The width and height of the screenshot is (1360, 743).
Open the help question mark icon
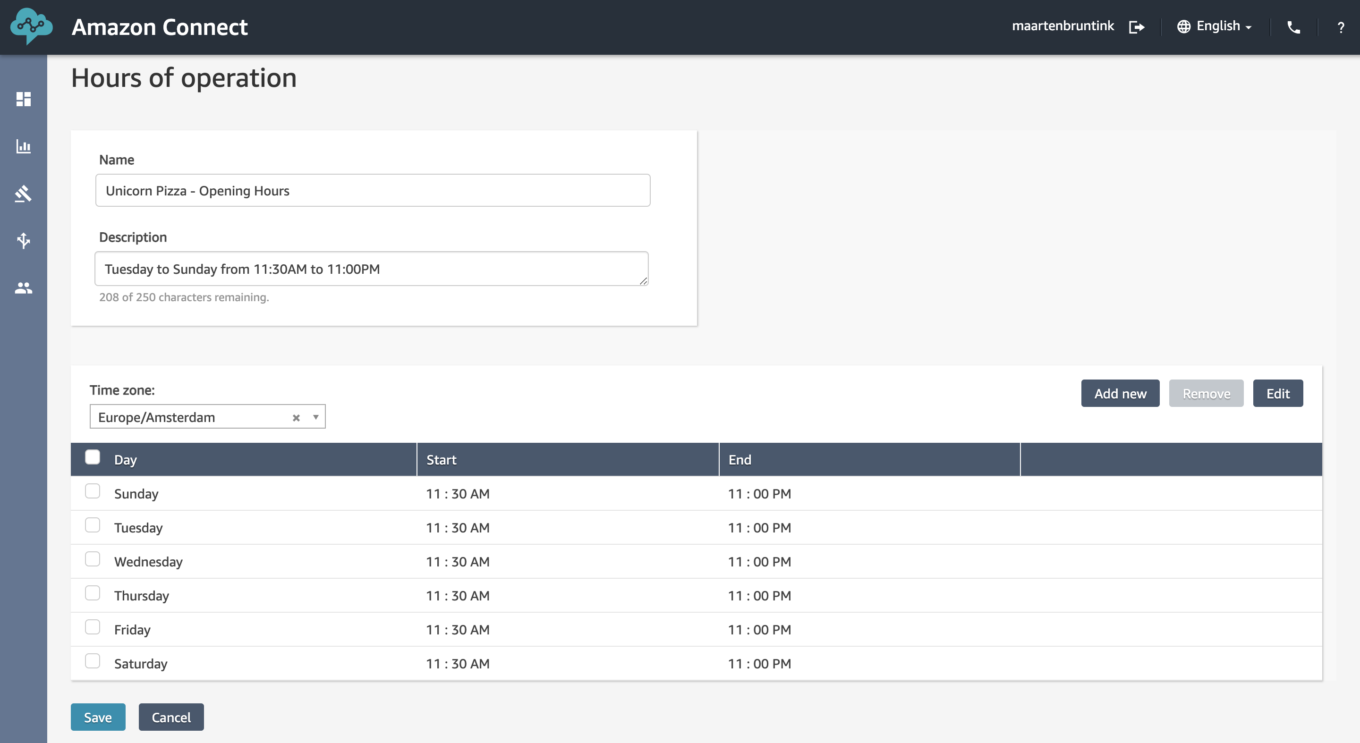click(x=1341, y=27)
